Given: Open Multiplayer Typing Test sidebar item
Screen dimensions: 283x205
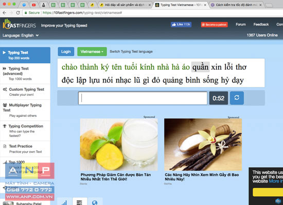Looking at the screenshot, I should coord(25,110).
